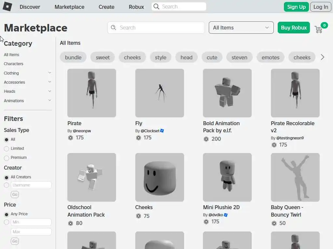Select the Any Price radio button
Screen dimensions: 333x249
7,214
